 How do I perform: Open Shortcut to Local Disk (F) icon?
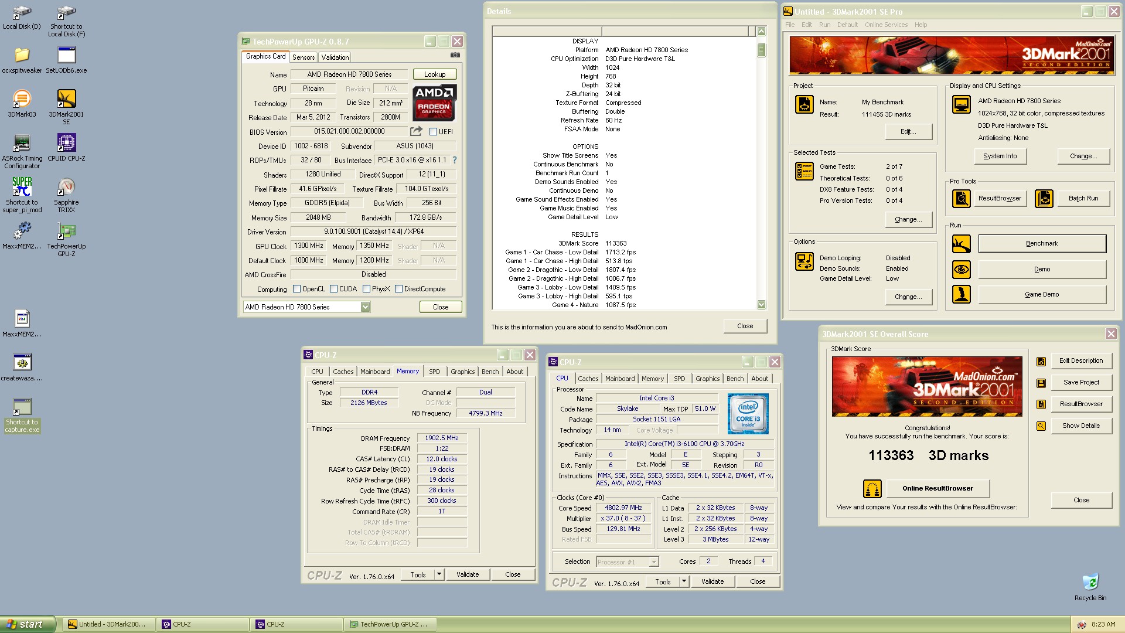click(66, 21)
